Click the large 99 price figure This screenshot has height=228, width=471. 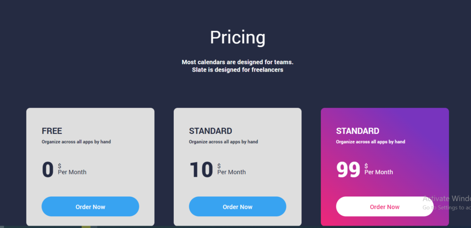(x=349, y=170)
